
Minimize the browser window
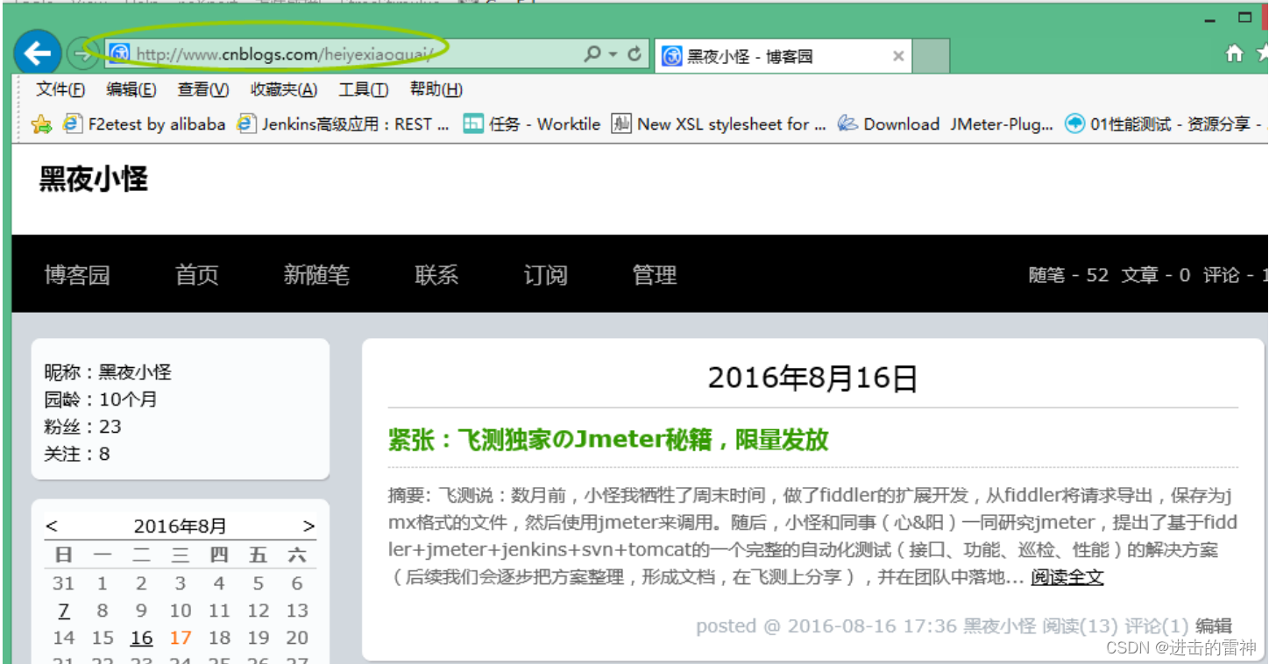pyautogui.click(x=1210, y=18)
